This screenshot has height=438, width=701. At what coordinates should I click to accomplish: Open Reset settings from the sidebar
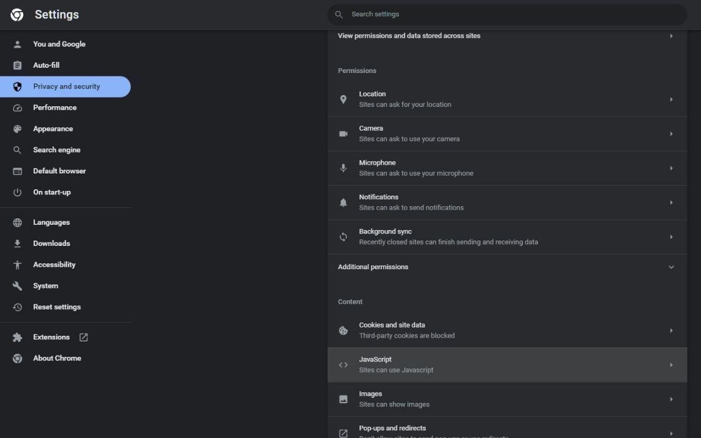click(57, 307)
